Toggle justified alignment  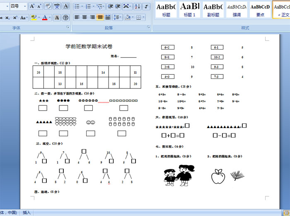[100, 17]
